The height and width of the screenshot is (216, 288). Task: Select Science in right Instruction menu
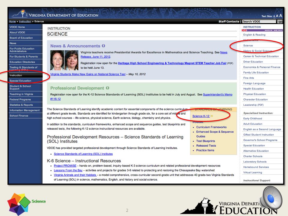[248, 46]
